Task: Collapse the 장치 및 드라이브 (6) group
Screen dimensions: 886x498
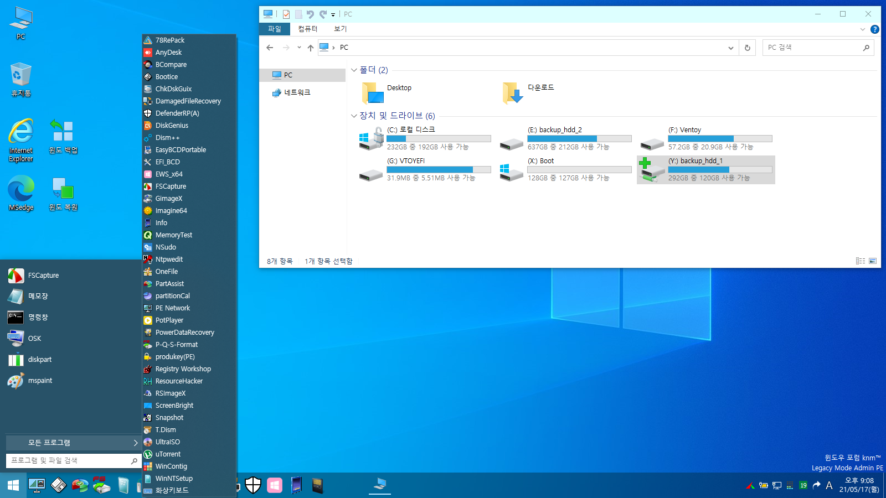Action: pyautogui.click(x=354, y=116)
